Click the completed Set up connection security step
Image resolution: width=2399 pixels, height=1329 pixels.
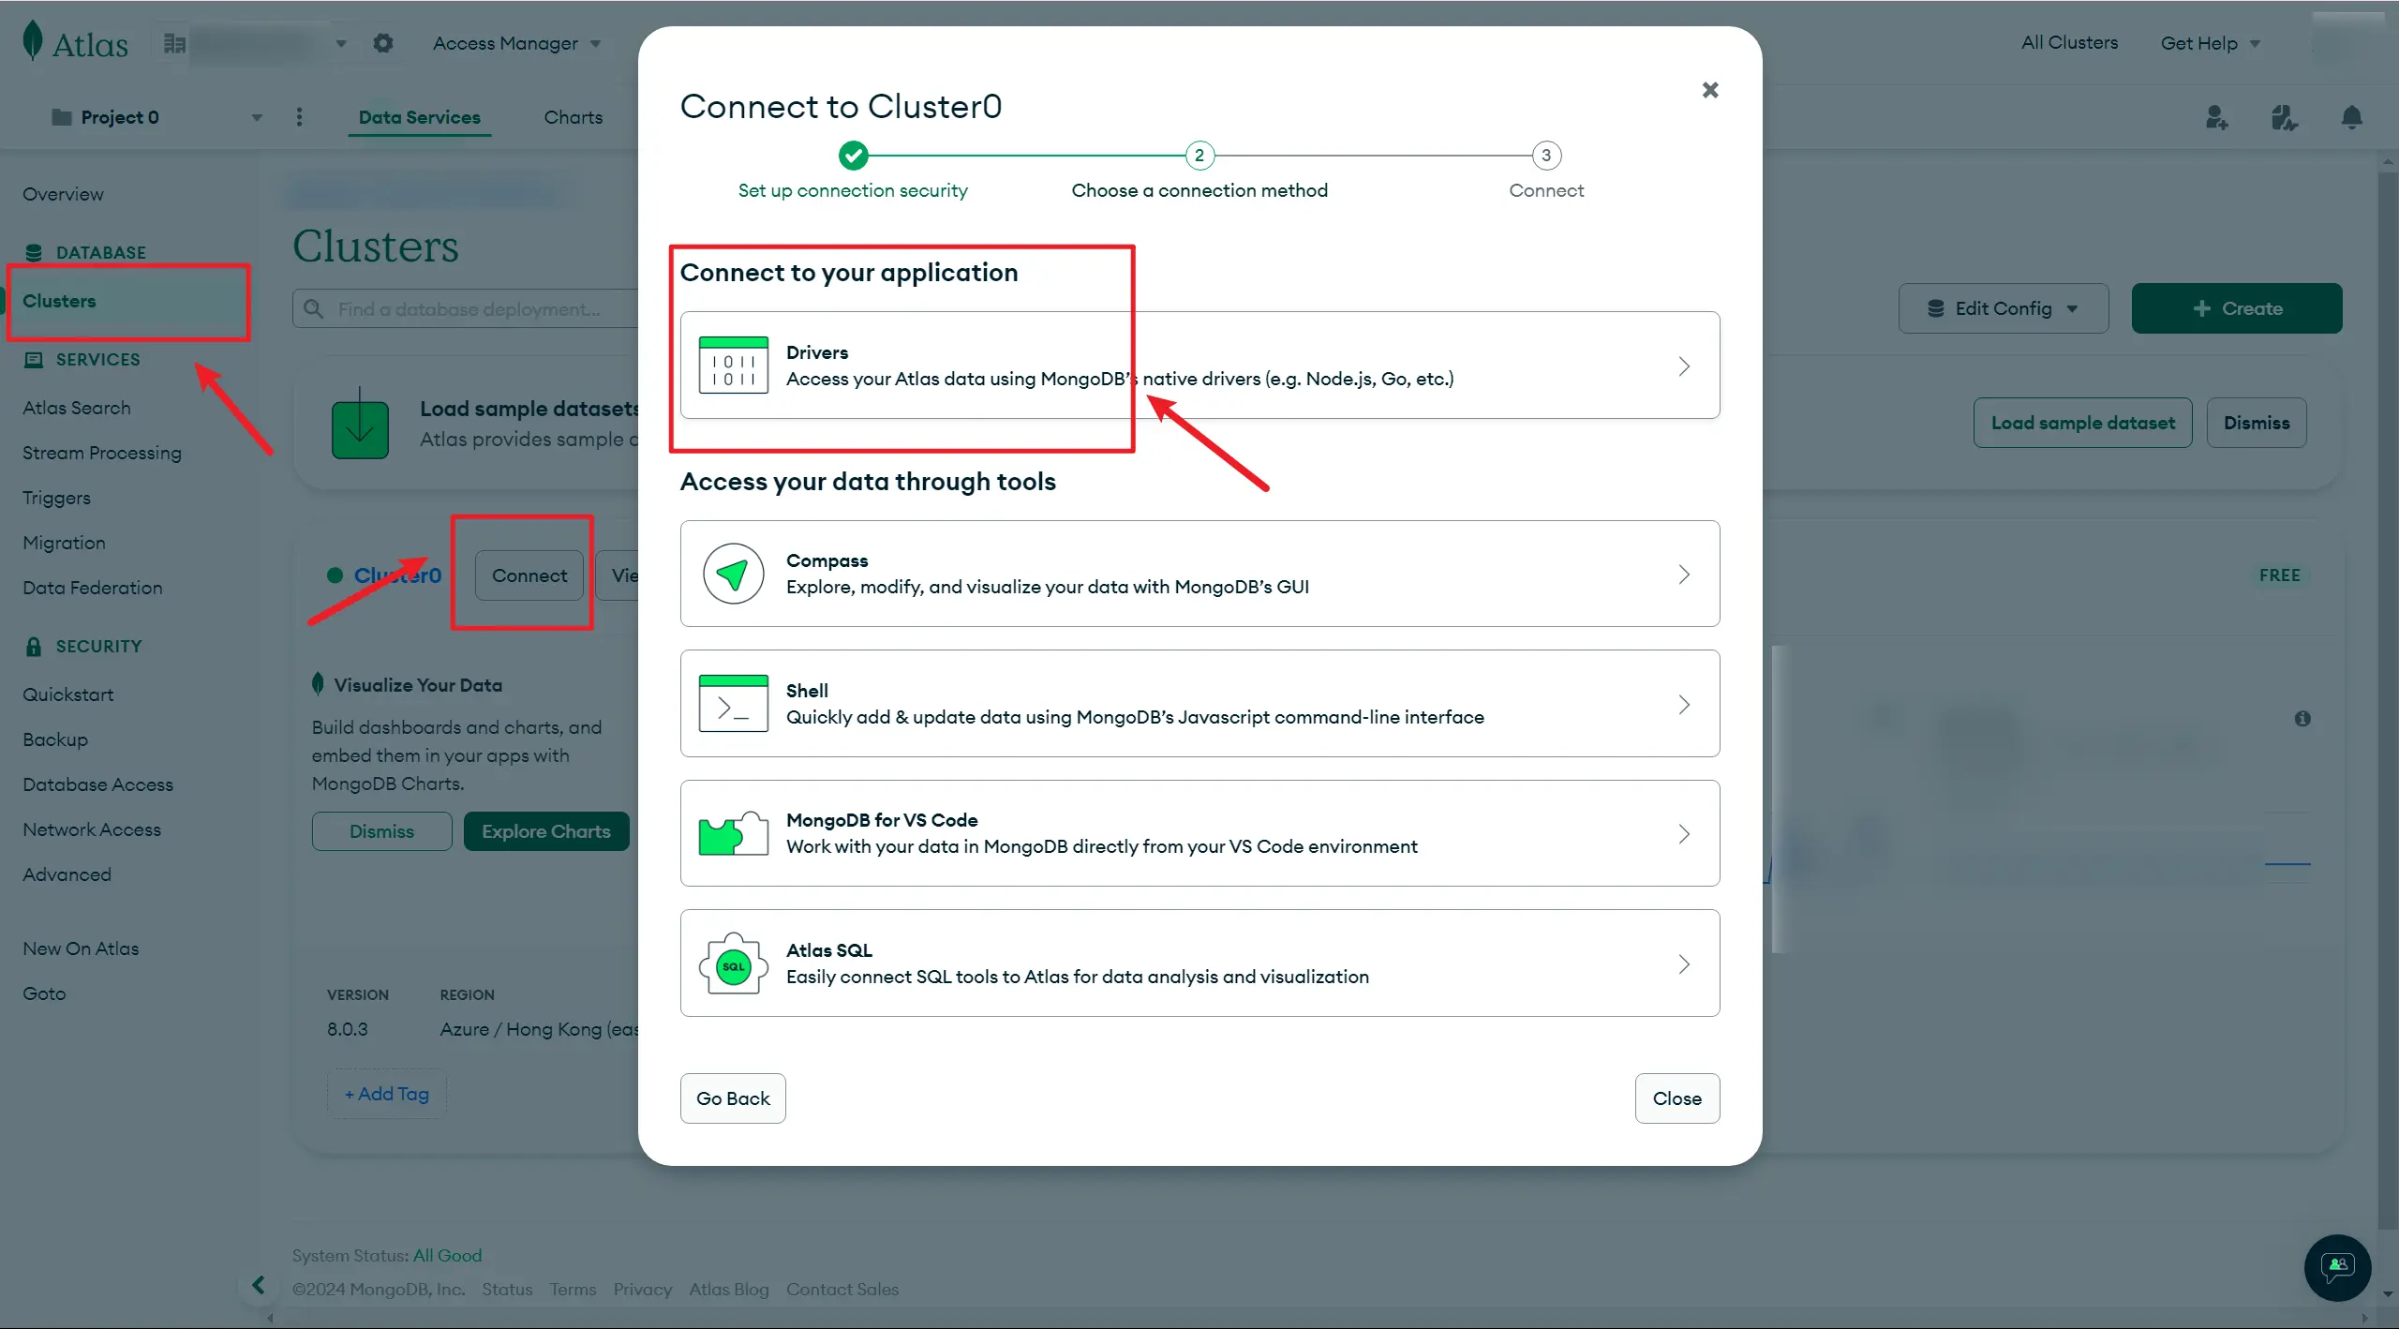click(x=853, y=157)
